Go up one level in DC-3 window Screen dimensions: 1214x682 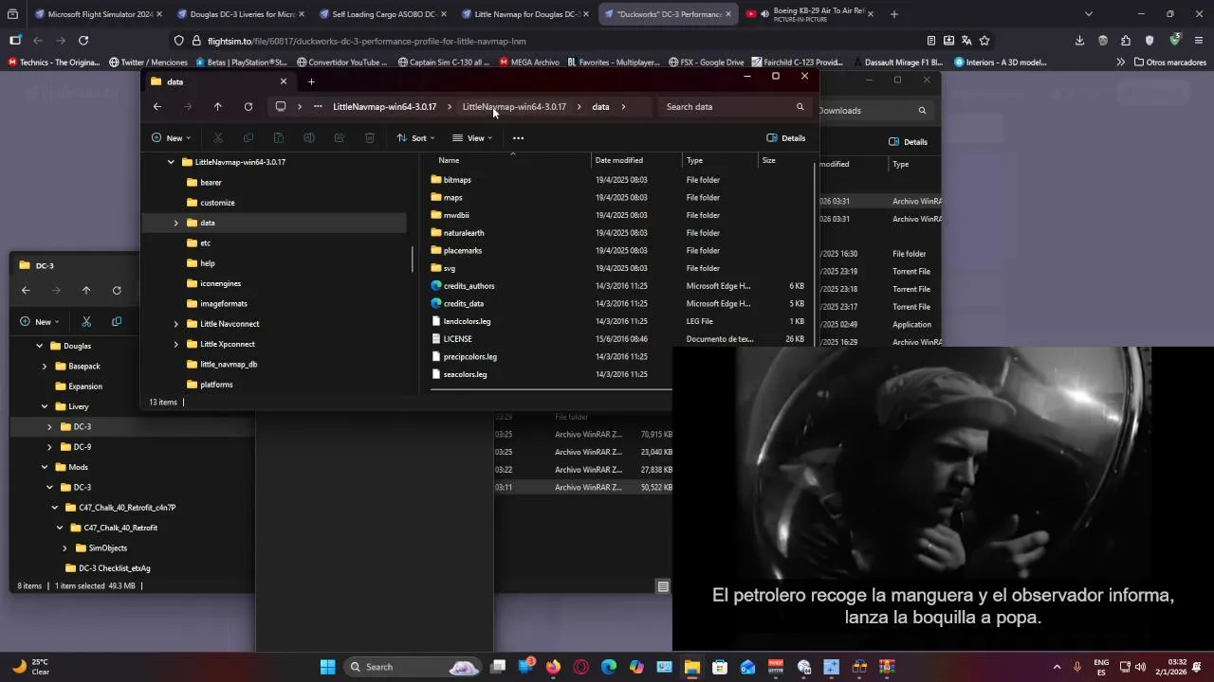[86, 291]
